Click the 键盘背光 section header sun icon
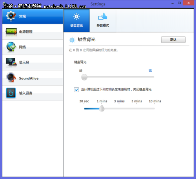The height and width of the screenshot is (179, 196). click(x=72, y=40)
